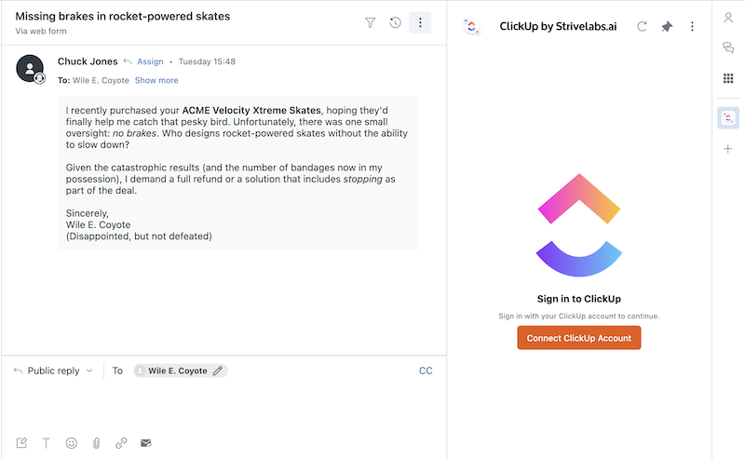745x459 pixels.
Task: Open ClickUp panel kebab menu
Action: click(x=692, y=27)
